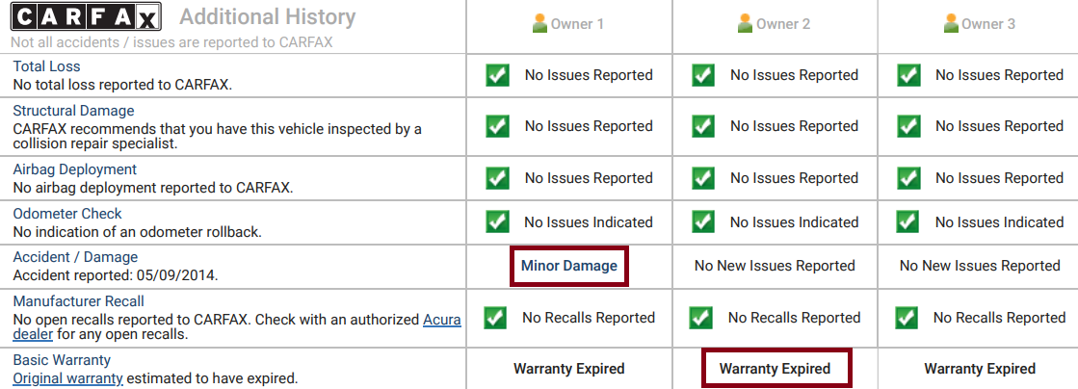The width and height of the screenshot is (1078, 389).
Task: Click Owner 1 Total Loss green checkmark
Action: tap(498, 75)
